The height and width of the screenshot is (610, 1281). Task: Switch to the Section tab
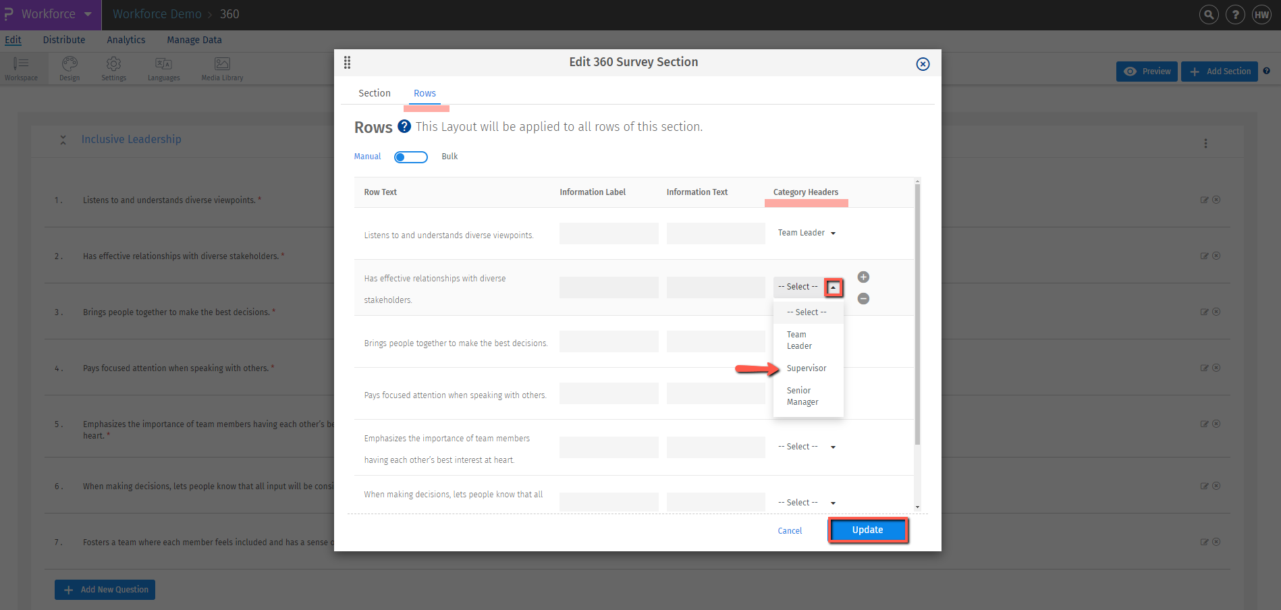point(375,93)
